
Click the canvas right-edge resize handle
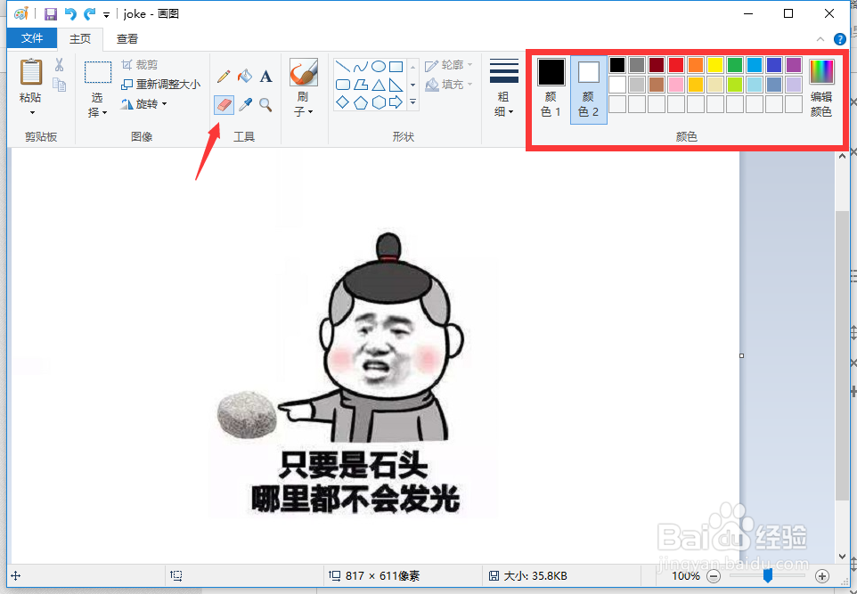coord(742,355)
